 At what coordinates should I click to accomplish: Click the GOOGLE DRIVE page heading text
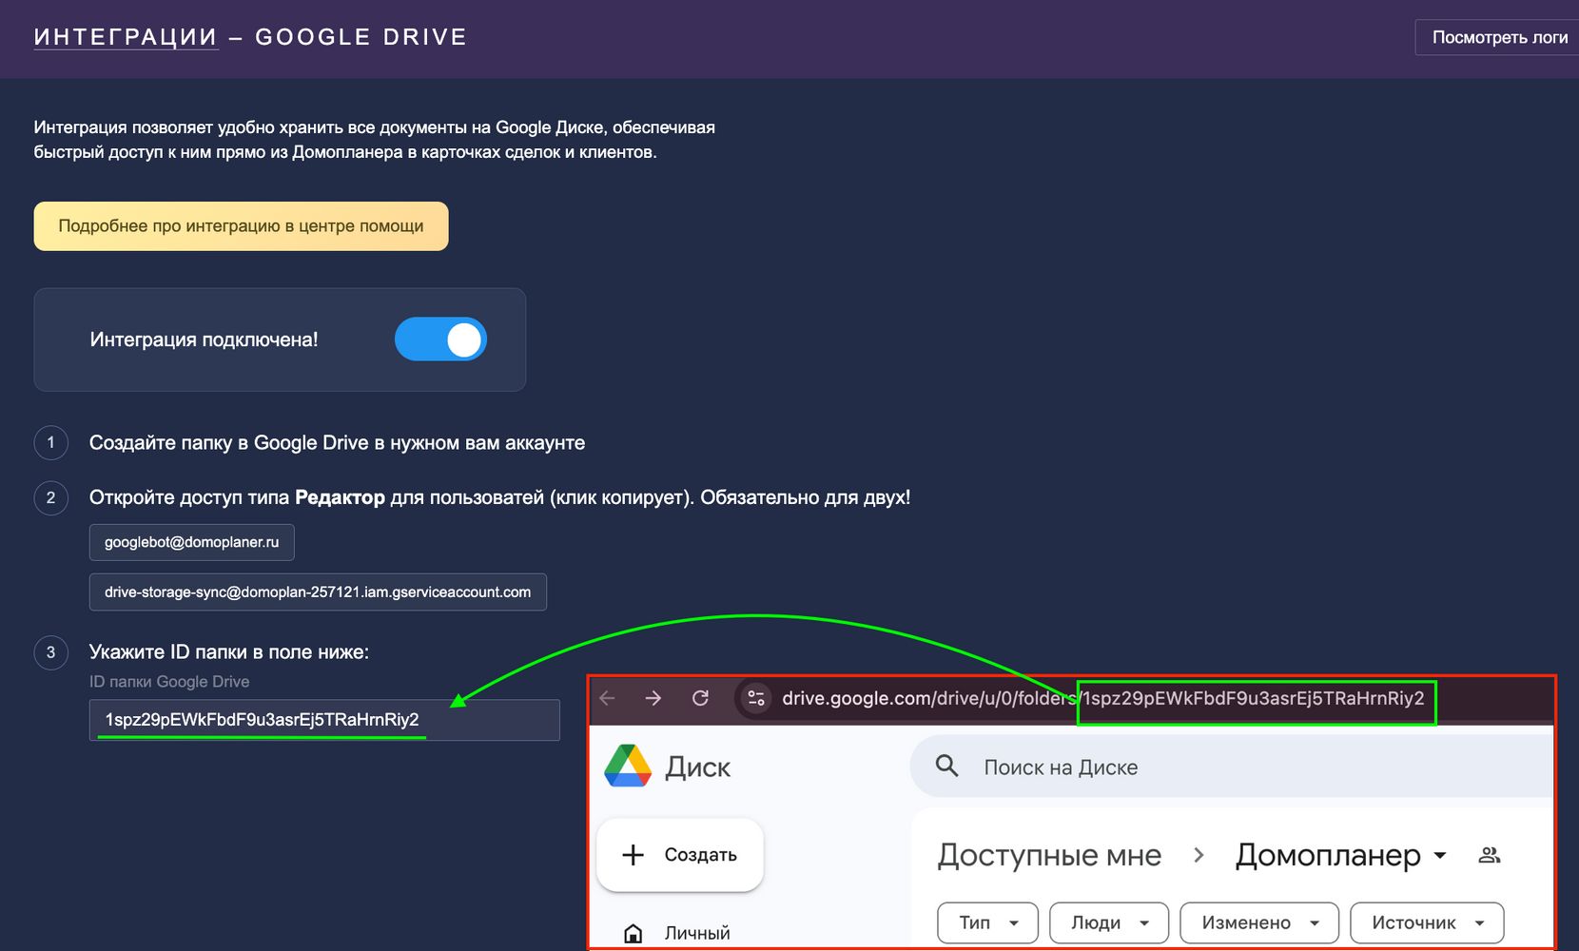click(x=361, y=37)
